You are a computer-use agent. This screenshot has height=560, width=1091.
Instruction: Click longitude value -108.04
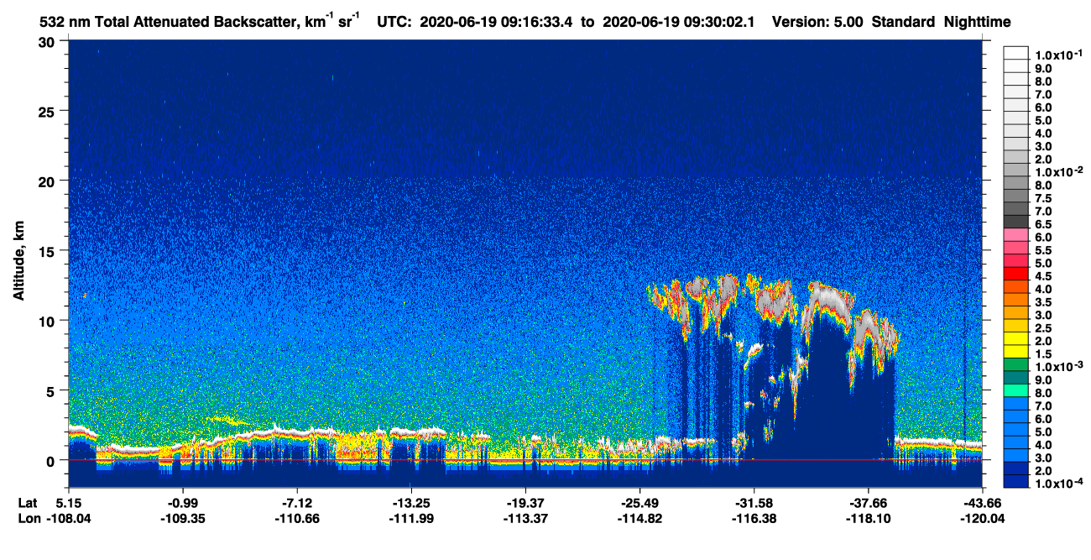[68, 518]
